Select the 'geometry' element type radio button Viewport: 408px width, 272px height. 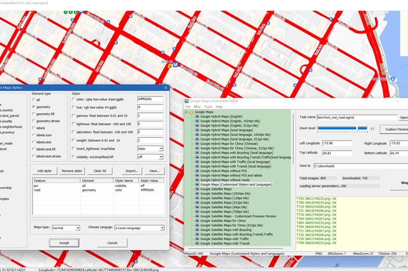coord(34,107)
